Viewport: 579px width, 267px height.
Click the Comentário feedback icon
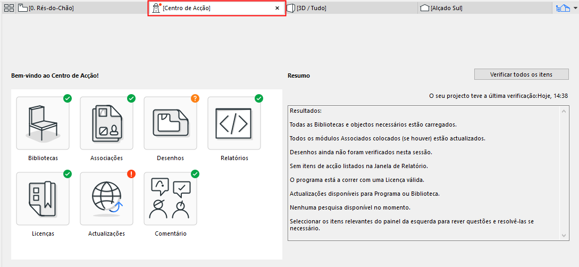(170, 198)
